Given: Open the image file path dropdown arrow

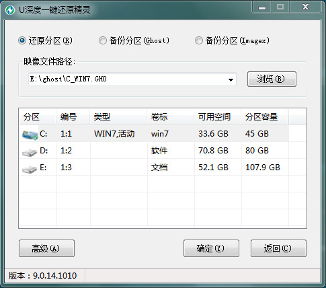Looking at the screenshot, I should (231, 79).
